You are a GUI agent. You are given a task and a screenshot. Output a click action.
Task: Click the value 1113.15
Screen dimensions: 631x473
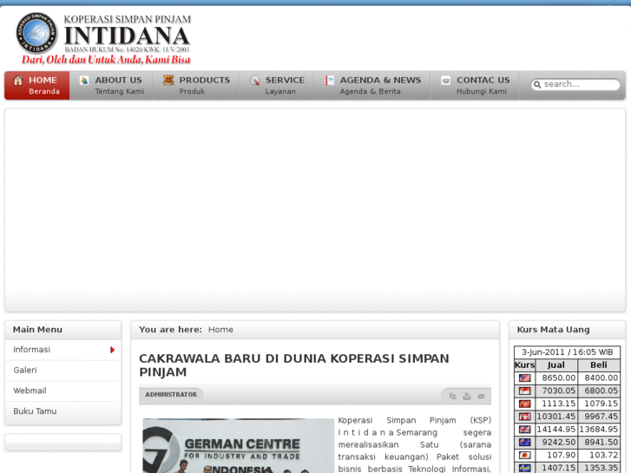[x=559, y=404]
